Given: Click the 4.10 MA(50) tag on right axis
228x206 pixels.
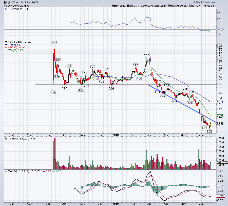Looking at the screenshot, I should [219, 102].
